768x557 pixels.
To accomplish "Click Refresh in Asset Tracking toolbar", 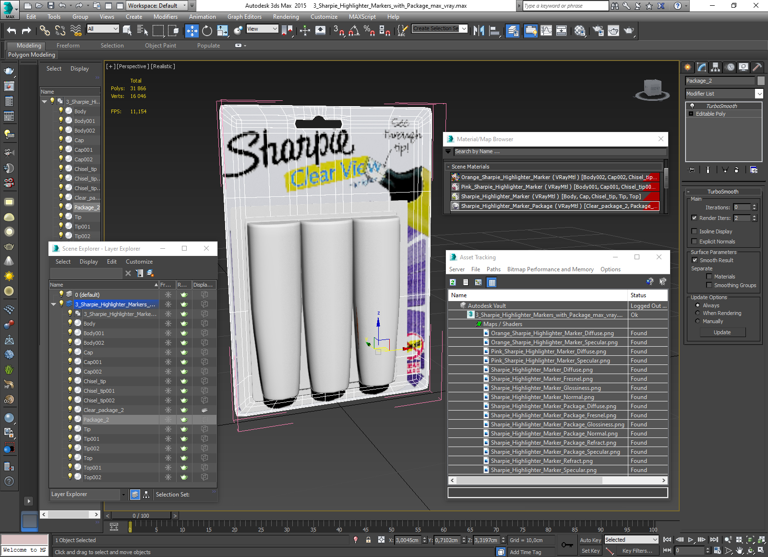I will 453,282.
